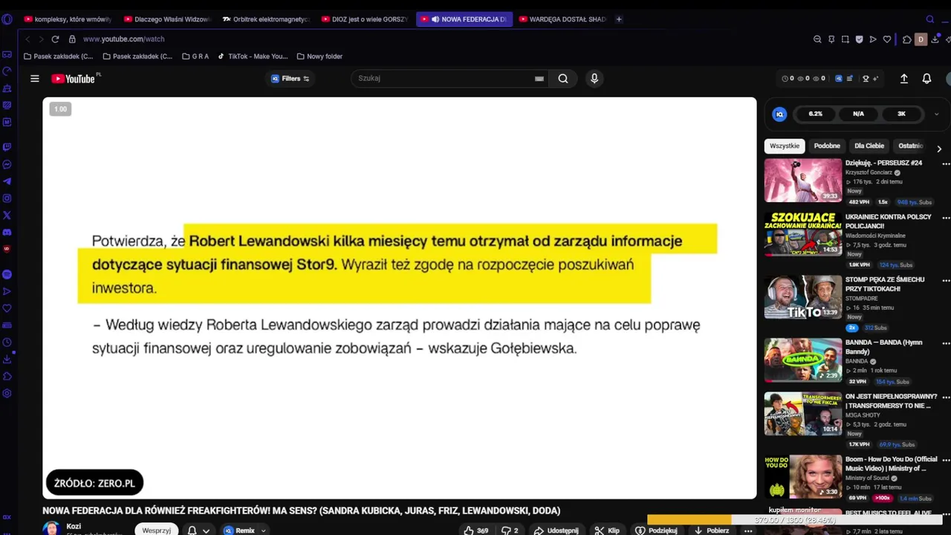Click the Klip clip button
This screenshot has height=535, width=951.
coord(607,531)
